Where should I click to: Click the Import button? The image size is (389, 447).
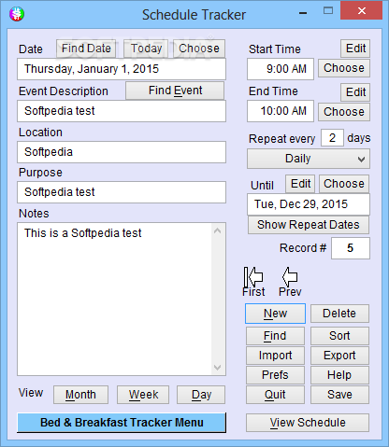pyautogui.click(x=275, y=356)
